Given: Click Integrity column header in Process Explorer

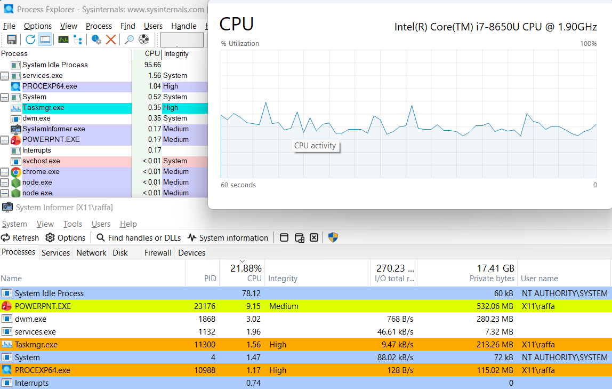Looking at the screenshot, I should pyautogui.click(x=185, y=54).
